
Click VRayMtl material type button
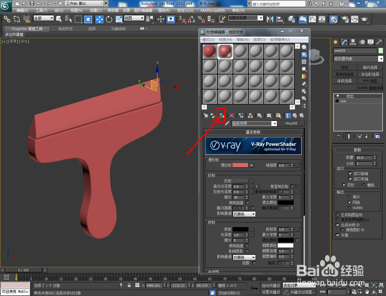(291, 123)
